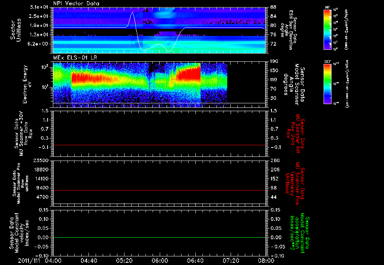Click the 44 telemetry tick value
Viewport: 384px width, 265px height.
coord(273,197)
